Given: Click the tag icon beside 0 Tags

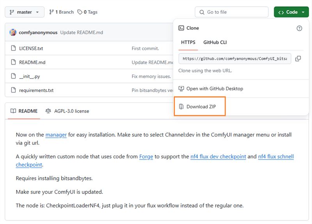Looking at the screenshot, I should pyautogui.click(x=80, y=12).
